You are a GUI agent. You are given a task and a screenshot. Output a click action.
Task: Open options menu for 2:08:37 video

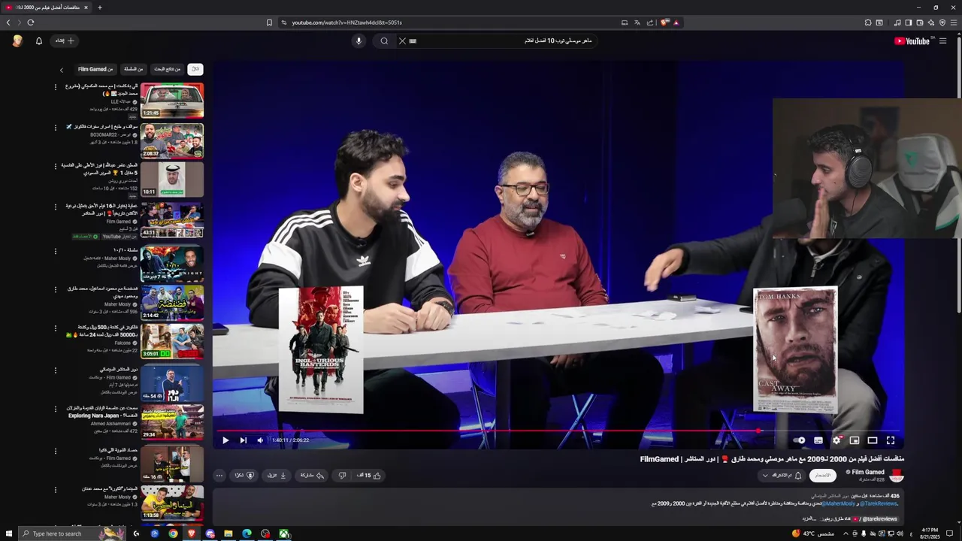click(x=55, y=127)
